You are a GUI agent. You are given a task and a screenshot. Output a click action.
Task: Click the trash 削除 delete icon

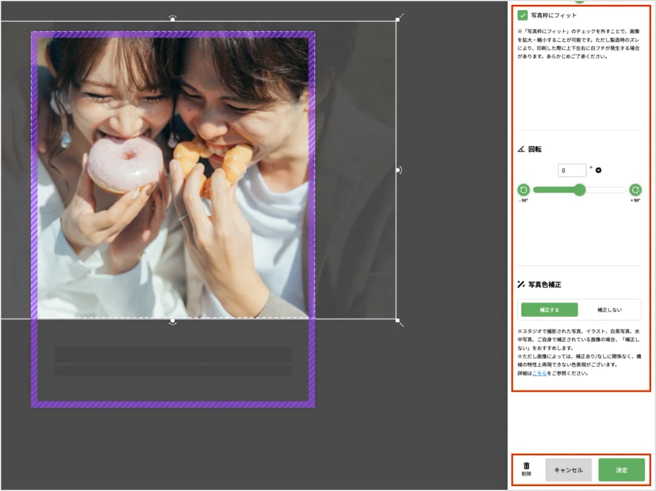click(x=527, y=466)
